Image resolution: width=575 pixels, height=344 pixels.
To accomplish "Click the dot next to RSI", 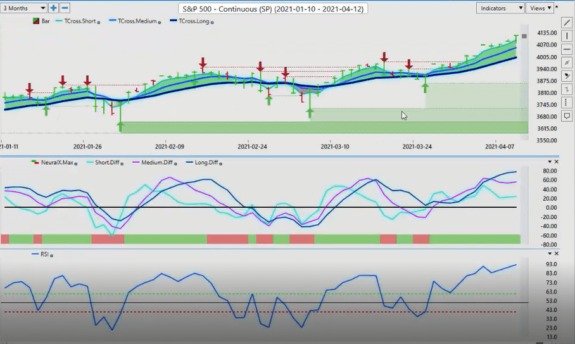I will tap(51, 255).
